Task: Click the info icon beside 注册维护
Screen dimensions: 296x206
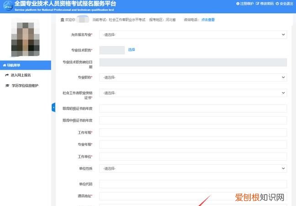Action: click(x=238, y=4)
